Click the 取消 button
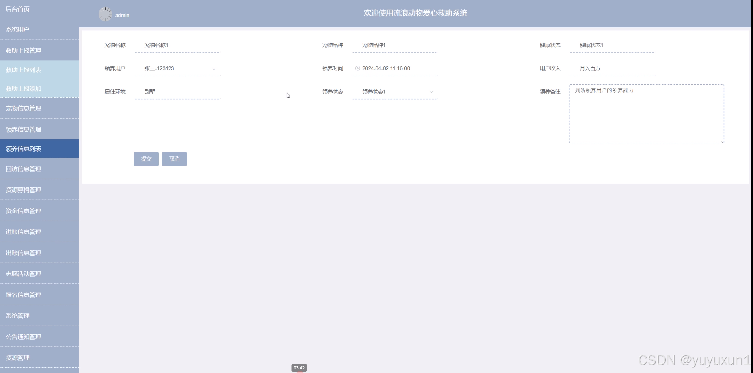This screenshot has width=753, height=373. click(x=174, y=159)
